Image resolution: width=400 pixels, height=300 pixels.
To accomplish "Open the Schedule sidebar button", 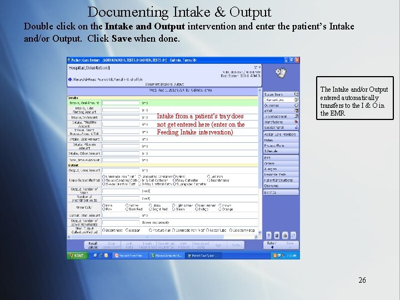I will 281,151.
